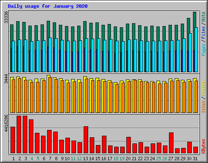Image resolution: width=208 pixels, height=163 pixels.
Task: Click the Pages legend label
Action: click(x=203, y=50)
